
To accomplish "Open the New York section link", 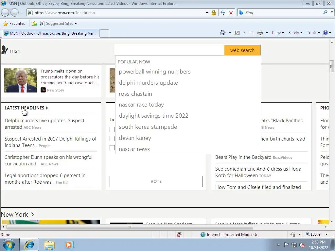I will [x=17, y=214].
